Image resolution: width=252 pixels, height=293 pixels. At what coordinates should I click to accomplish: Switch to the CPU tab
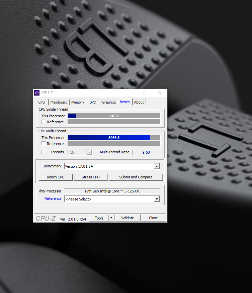[41, 102]
